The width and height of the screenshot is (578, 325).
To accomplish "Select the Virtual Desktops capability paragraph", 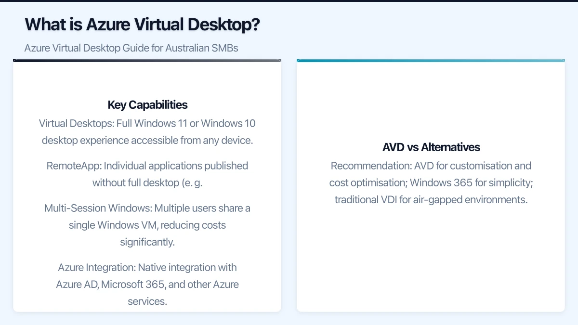I will click(147, 132).
